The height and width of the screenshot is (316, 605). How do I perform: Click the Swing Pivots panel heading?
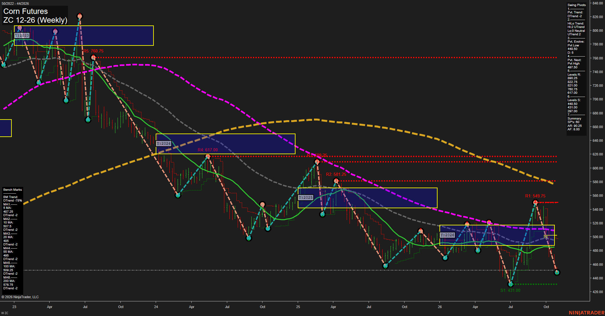point(576,5)
